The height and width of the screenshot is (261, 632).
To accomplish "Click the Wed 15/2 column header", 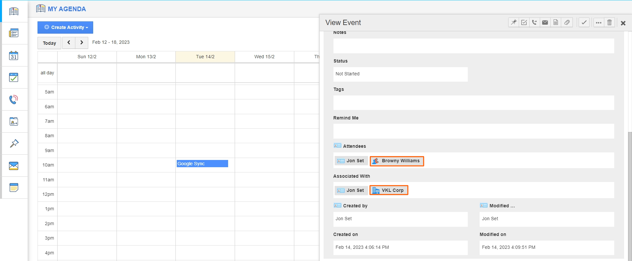I will (x=264, y=57).
